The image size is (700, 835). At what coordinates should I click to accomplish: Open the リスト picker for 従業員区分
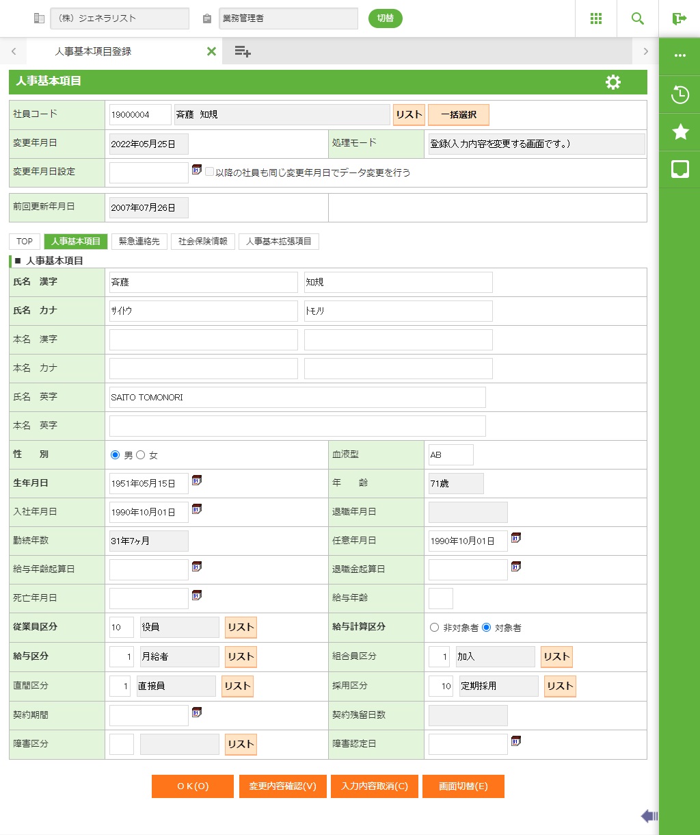(241, 628)
